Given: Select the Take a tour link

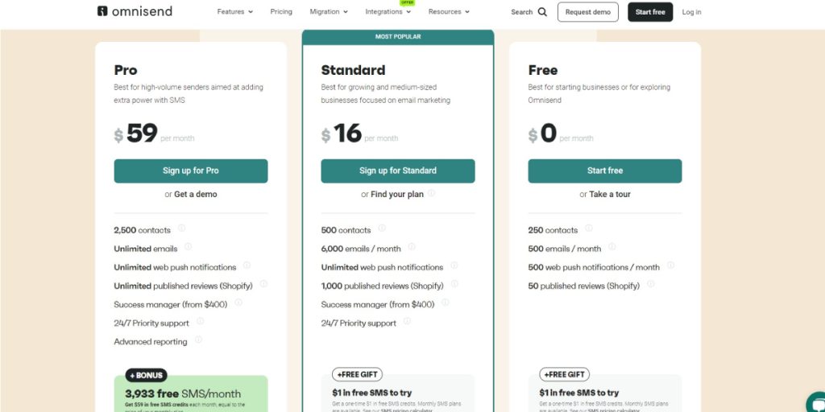Looking at the screenshot, I should click(610, 195).
